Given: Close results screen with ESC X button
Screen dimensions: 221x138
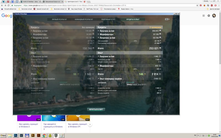Looking at the screenshot, I should pyautogui.click(x=167, y=19).
